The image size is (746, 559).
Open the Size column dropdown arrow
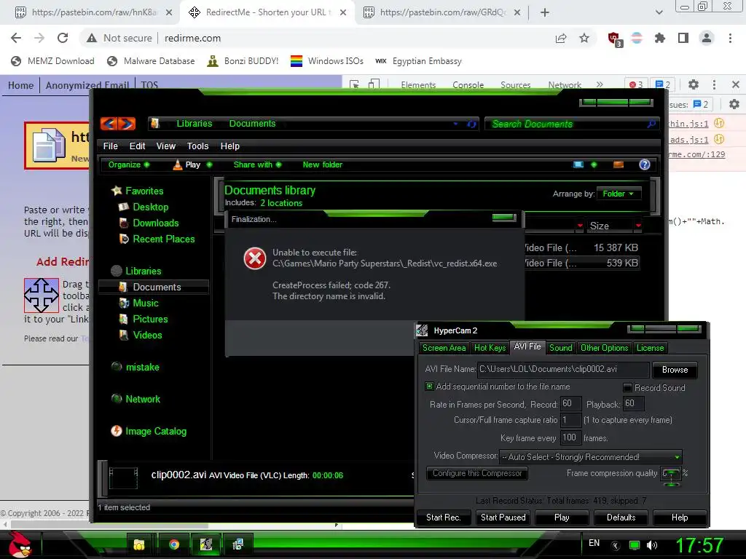coord(638,226)
